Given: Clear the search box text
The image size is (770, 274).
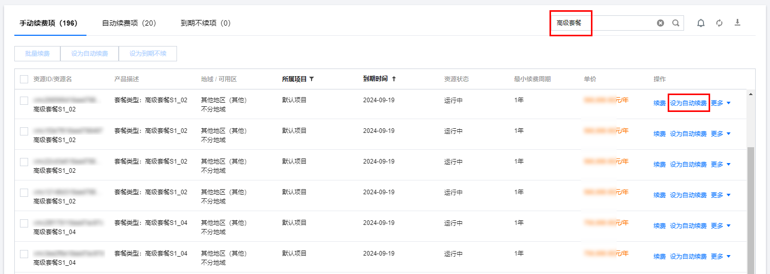Looking at the screenshot, I should (661, 23).
